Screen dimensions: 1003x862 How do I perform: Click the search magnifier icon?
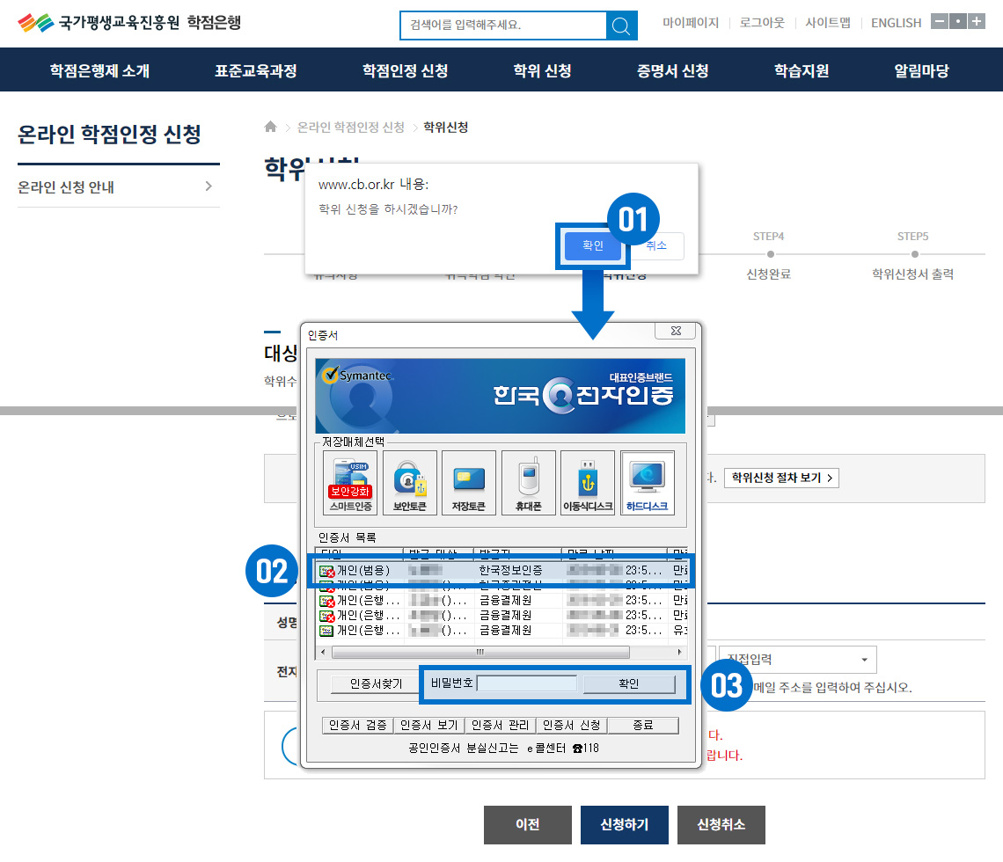(621, 26)
